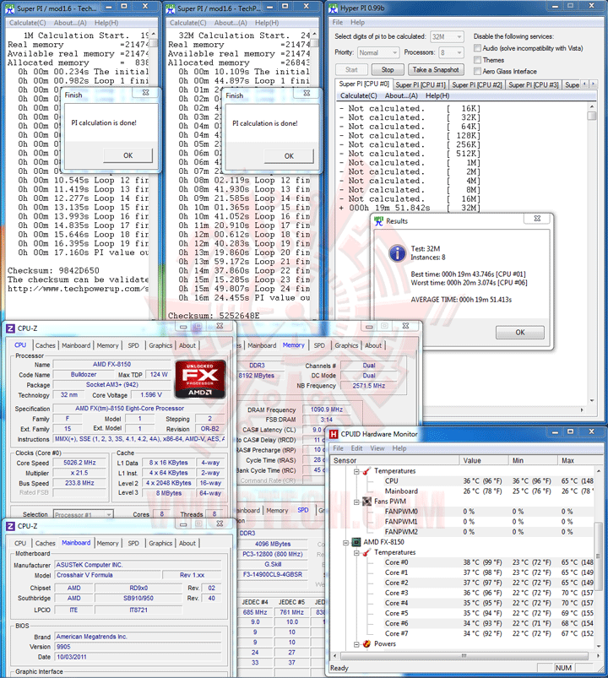
Task: Click the BIOS Version 9905 field
Action: (x=138, y=647)
